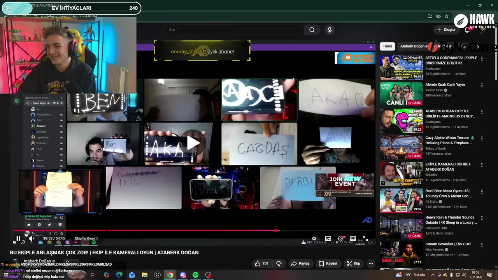Open the menu for the 'AMONG US OYNUYOR' video
The height and width of the screenshot is (280, 498).
[482, 112]
